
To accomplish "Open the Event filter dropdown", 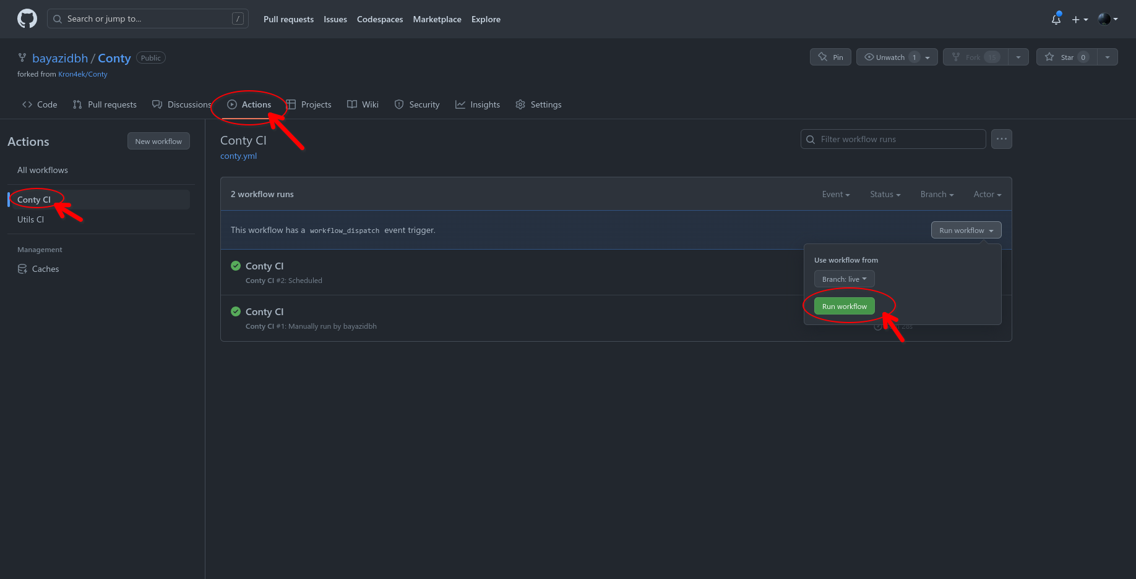I will [x=836, y=194].
